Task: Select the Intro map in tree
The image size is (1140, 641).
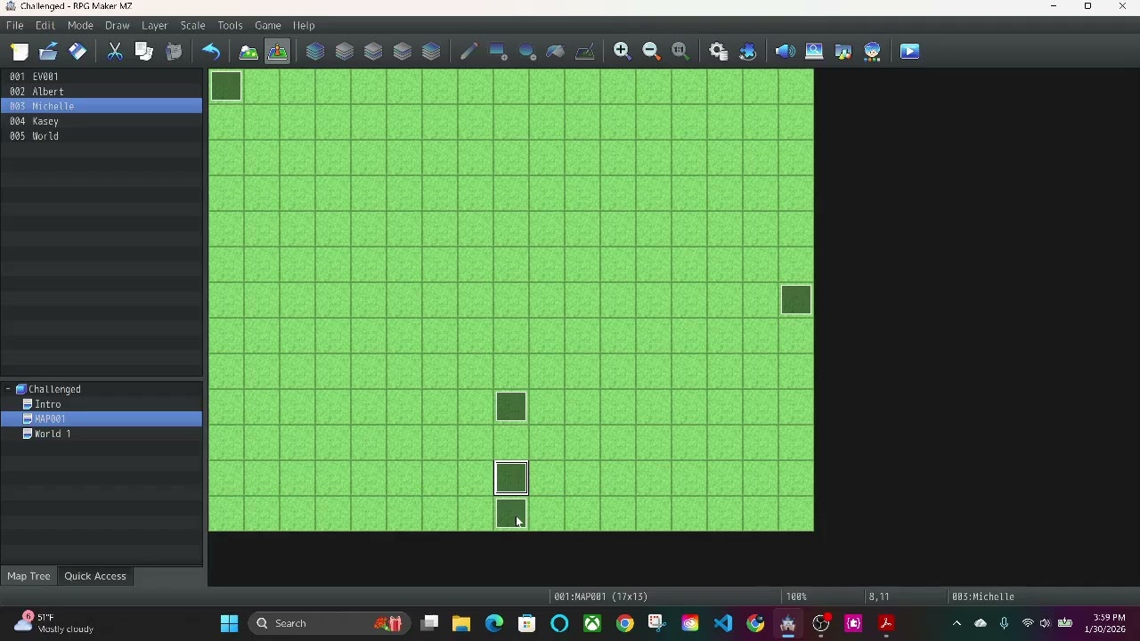Action: pos(48,404)
